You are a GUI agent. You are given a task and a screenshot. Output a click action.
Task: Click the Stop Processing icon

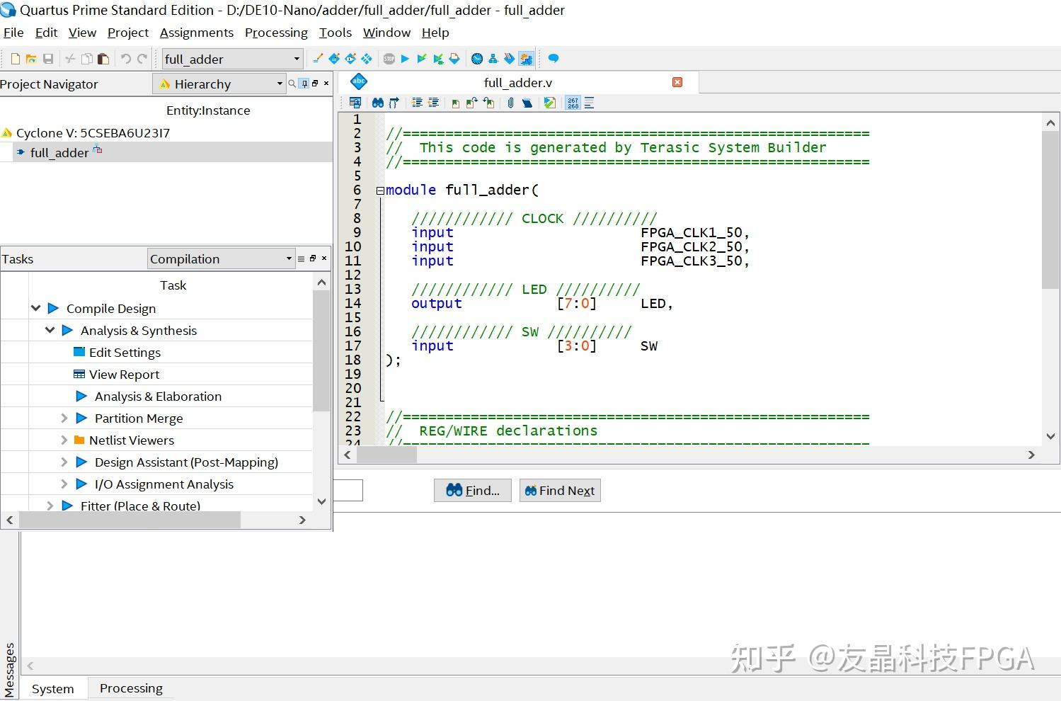[x=389, y=59]
